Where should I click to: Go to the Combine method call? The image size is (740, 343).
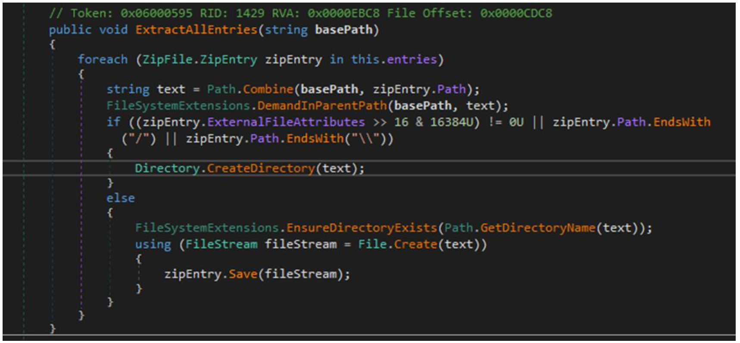268,89
